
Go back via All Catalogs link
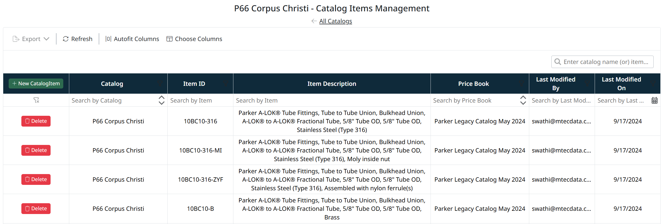(335, 21)
